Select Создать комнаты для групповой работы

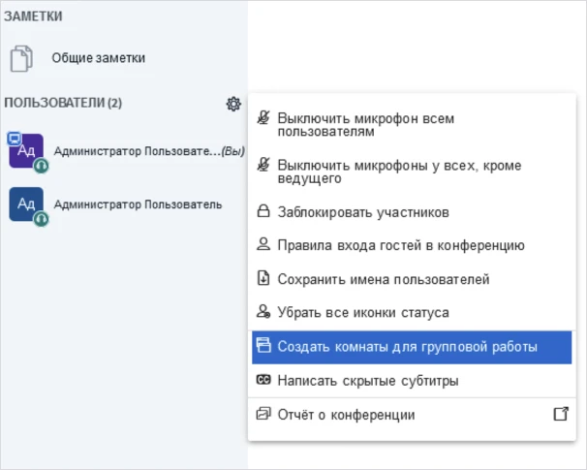412,347
